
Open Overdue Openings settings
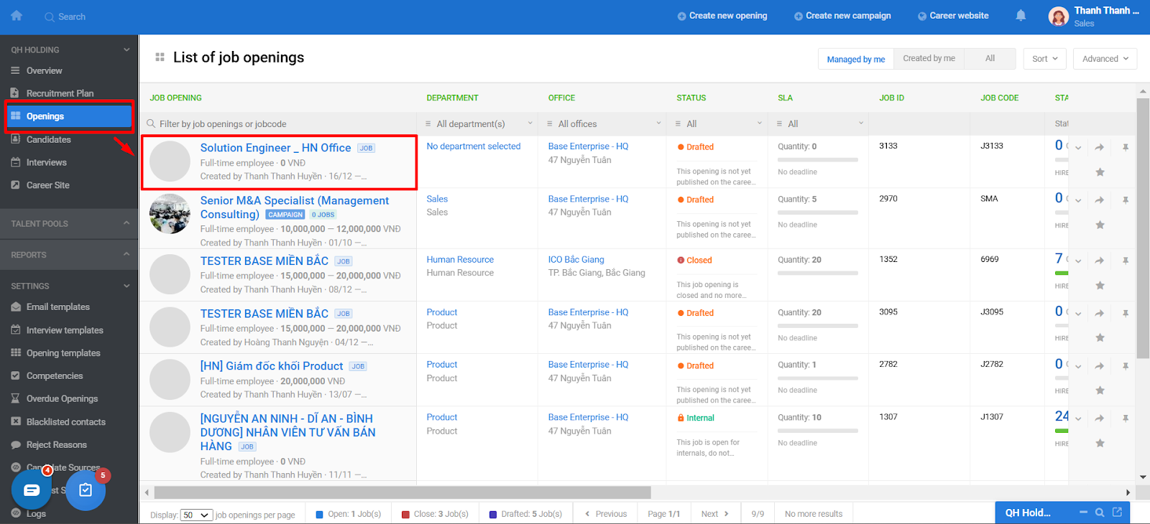pos(62,399)
